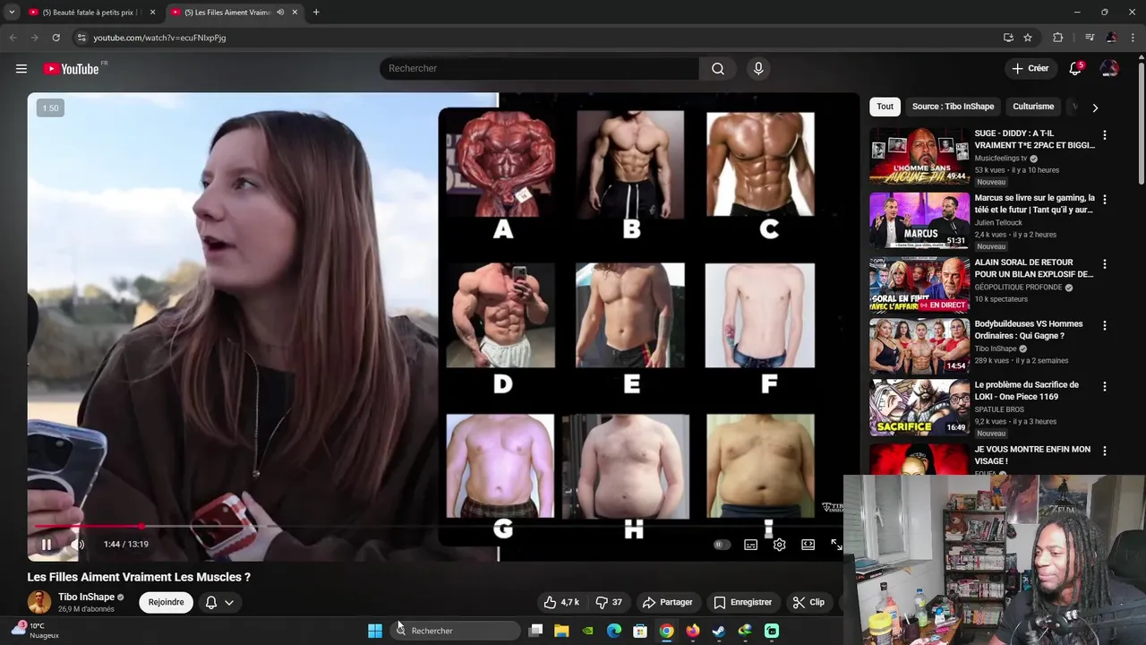1146x645 pixels.
Task: Open Tibo InShape channel avatar
Action: click(39, 602)
